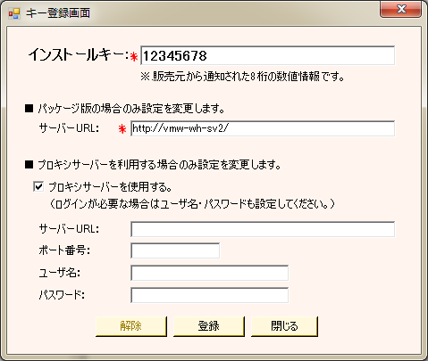Image resolution: width=428 pixels, height=361 pixels.
Task: Close the キー登録画面 window
Action: 400,10
